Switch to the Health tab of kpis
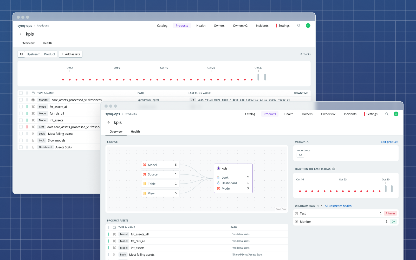The height and width of the screenshot is (260, 416). 135,131
